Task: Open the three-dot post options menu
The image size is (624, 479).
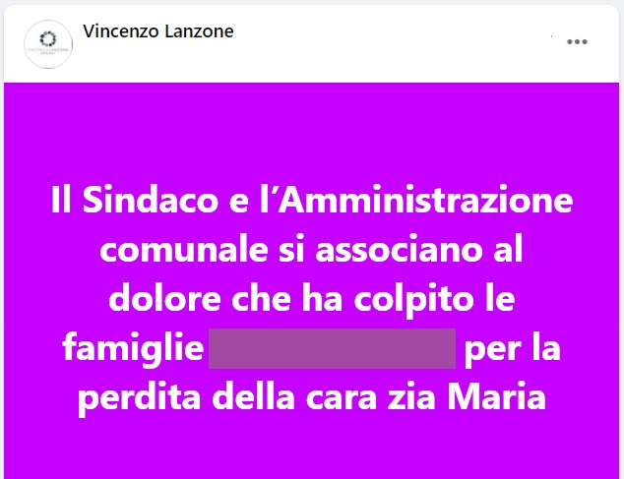Action: (x=577, y=41)
